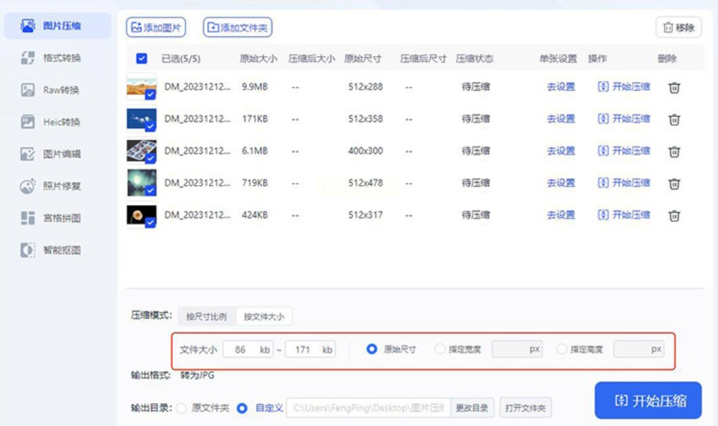Delete the 9.9MB image with trash icon
718x426 pixels.
coord(674,88)
